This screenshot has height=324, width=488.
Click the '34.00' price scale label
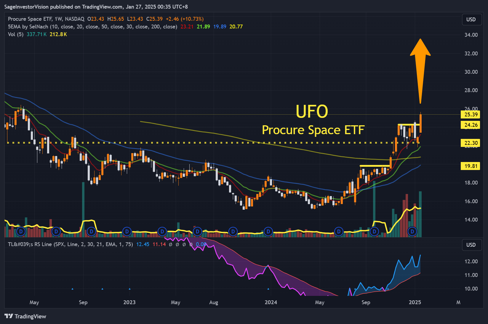coord(471,35)
